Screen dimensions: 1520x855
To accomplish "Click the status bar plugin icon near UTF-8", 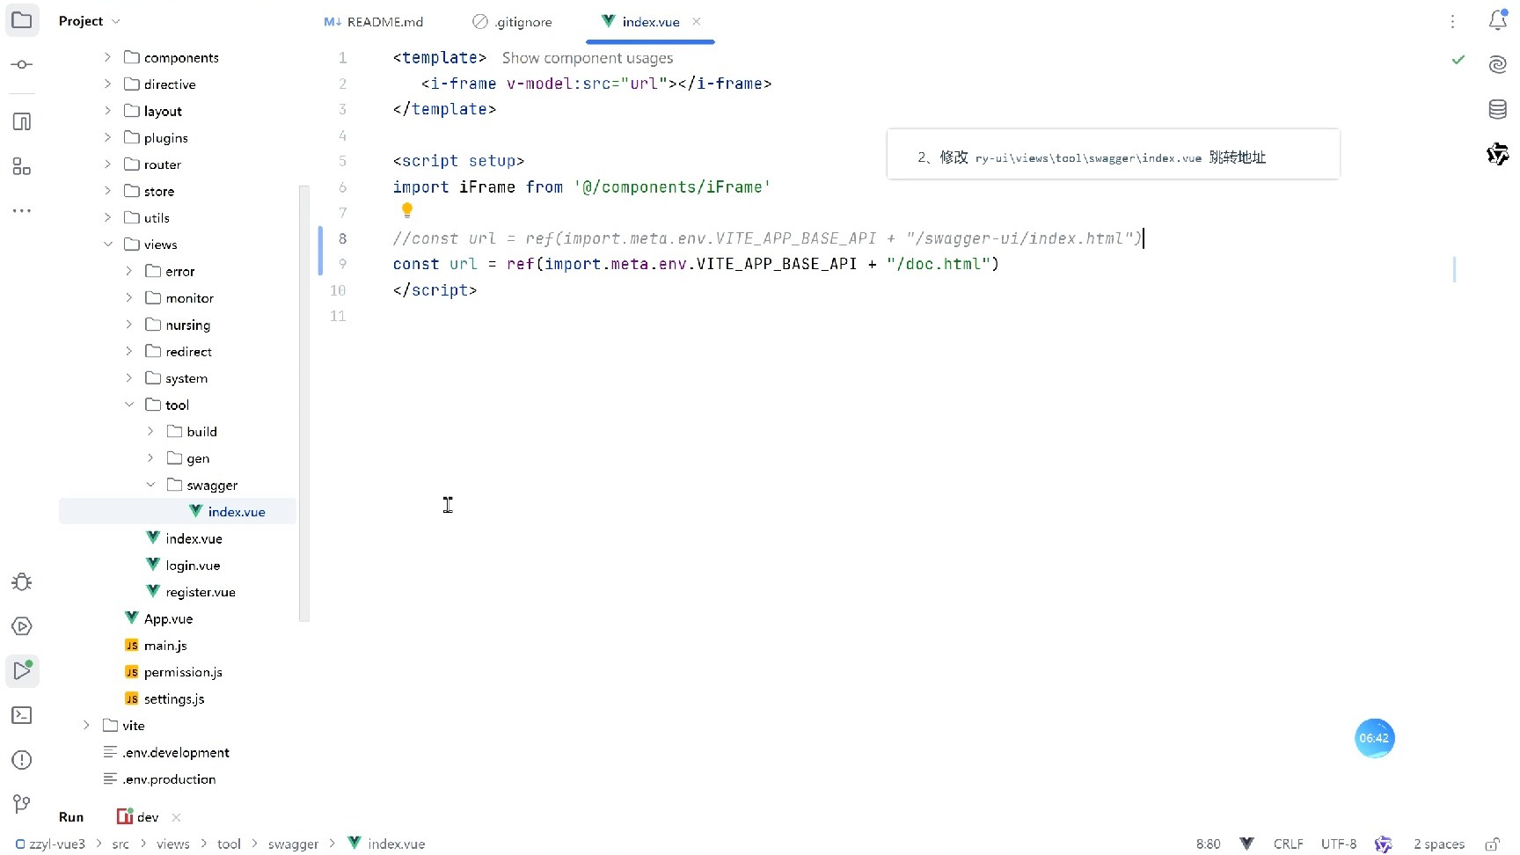I will pos(1384,844).
